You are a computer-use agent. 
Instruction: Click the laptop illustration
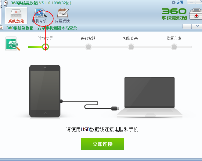pos(150,97)
